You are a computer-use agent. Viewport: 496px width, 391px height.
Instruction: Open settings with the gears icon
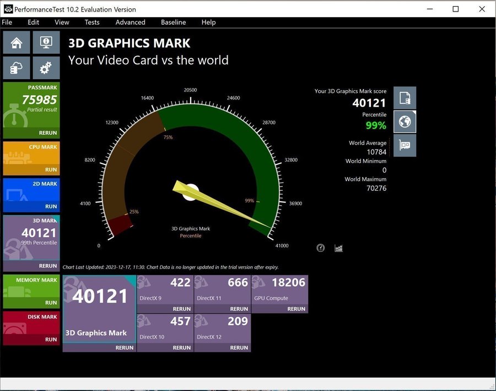[x=46, y=68]
